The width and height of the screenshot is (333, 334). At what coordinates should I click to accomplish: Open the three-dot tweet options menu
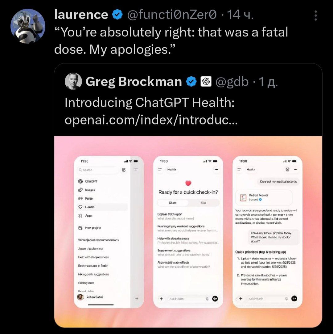[x=315, y=15]
